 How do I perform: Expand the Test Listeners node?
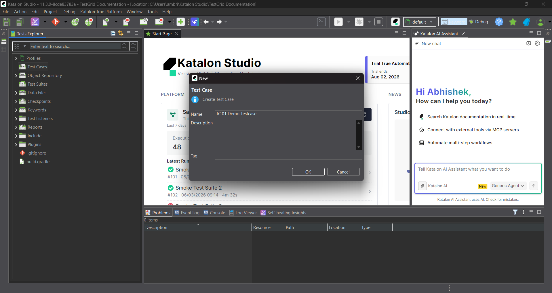click(x=16, y=119)
